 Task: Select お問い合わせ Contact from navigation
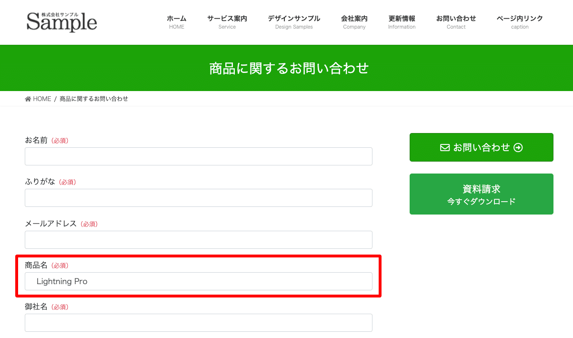click(456, 21)
